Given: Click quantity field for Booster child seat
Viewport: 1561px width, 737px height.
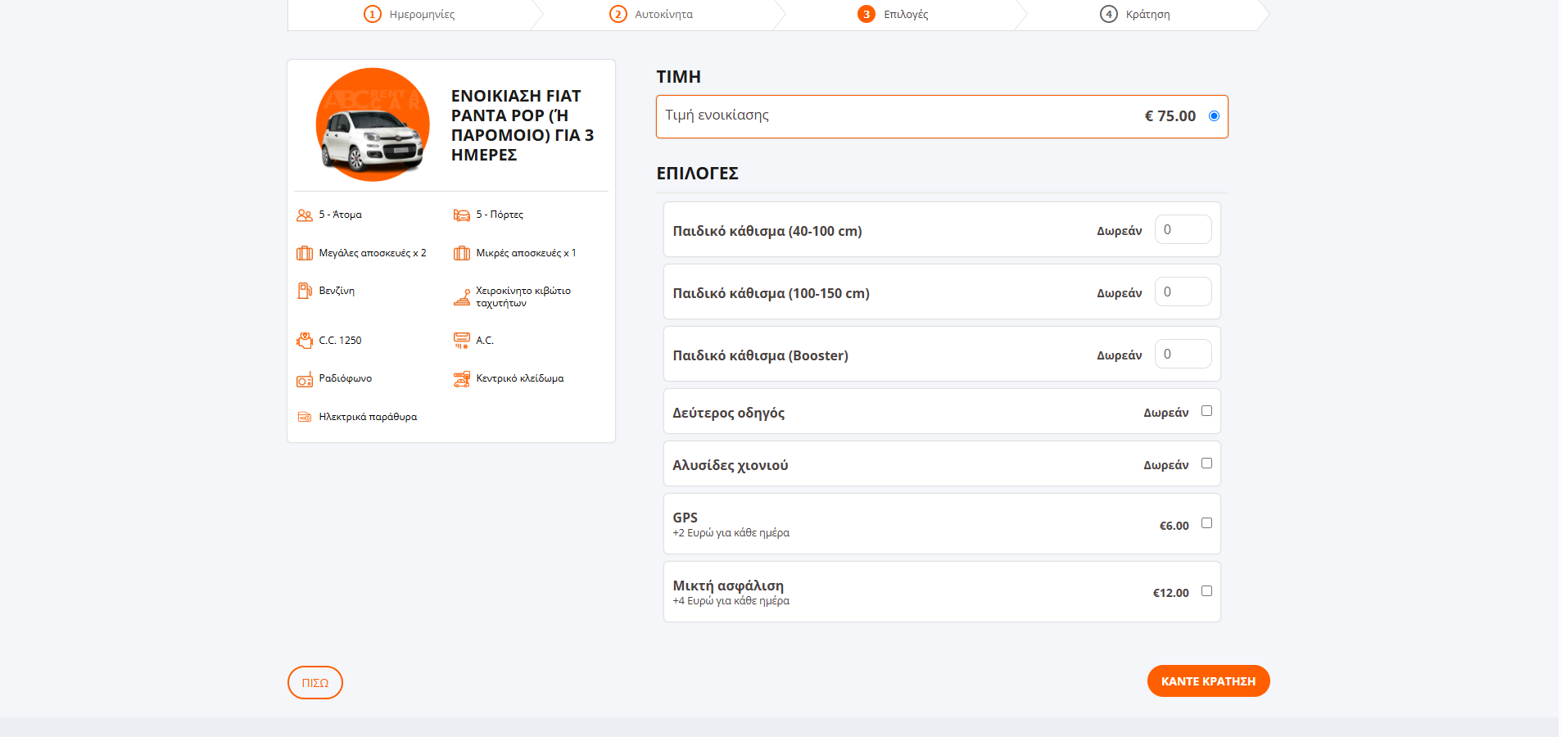Looking at the screenshot, I should click(1183, 354).
